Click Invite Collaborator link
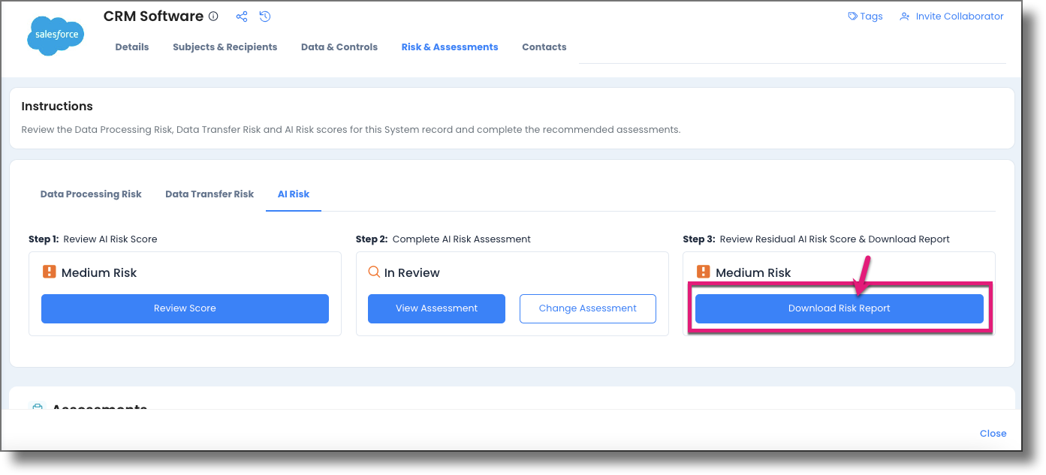Screen dimensions: 1046x475 [x=960, y=17]
